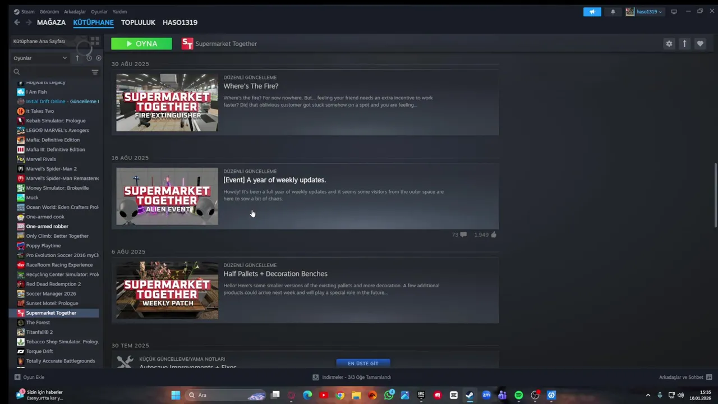Open YouTube icon in the taskbar
718x404 pixels.
click(x=324, y=395)
